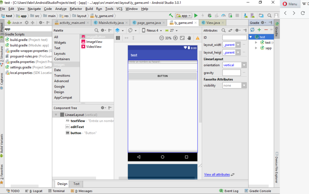Zoom in the layout preview with plus icon

[175, 38]
